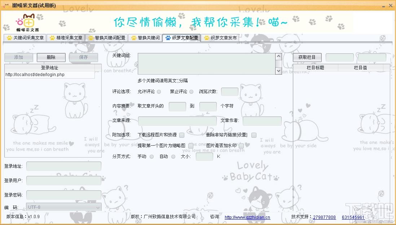This screenshot has width=396, height=225.
Task: Select the 替换关键词配置 tab
Action: [x=107, y=38]
